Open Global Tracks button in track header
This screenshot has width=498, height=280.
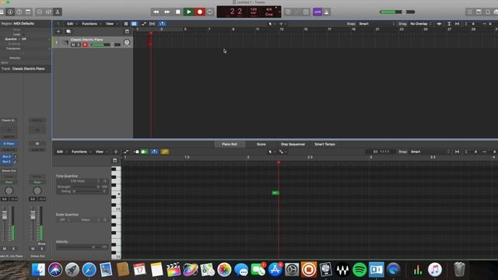127,31
